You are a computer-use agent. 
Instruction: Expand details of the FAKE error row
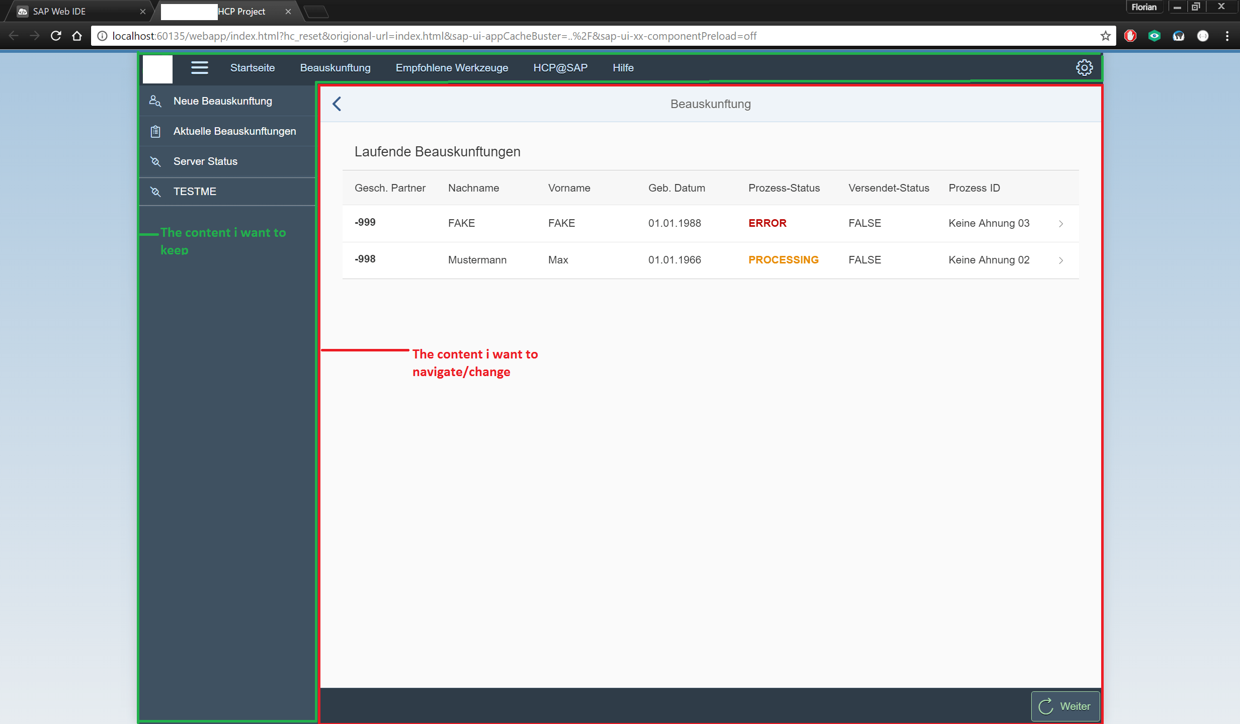(1061, 223)
